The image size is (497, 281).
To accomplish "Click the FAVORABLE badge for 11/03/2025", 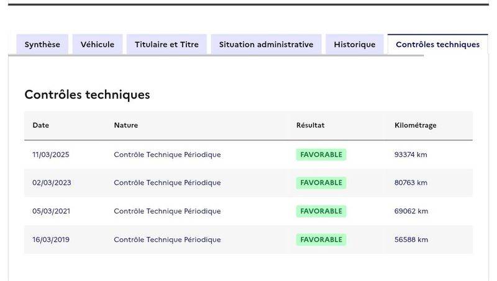I will (x=321, y=154).
